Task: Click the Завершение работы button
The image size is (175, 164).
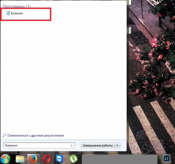Action: 98,145
